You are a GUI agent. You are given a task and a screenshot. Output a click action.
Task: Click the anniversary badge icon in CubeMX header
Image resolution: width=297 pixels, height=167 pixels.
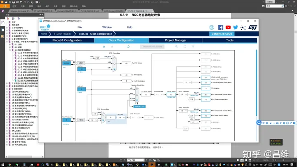click(x=212, y=27)
